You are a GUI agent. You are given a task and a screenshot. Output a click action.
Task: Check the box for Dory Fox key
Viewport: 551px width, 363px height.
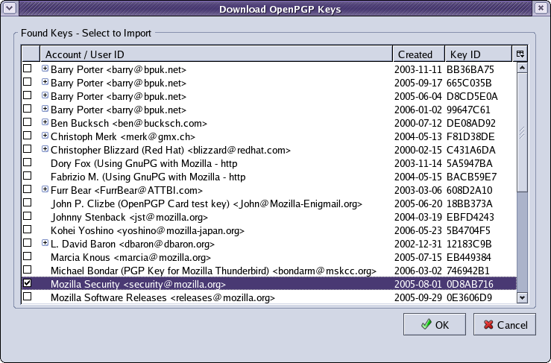click(x=27, y=162)
